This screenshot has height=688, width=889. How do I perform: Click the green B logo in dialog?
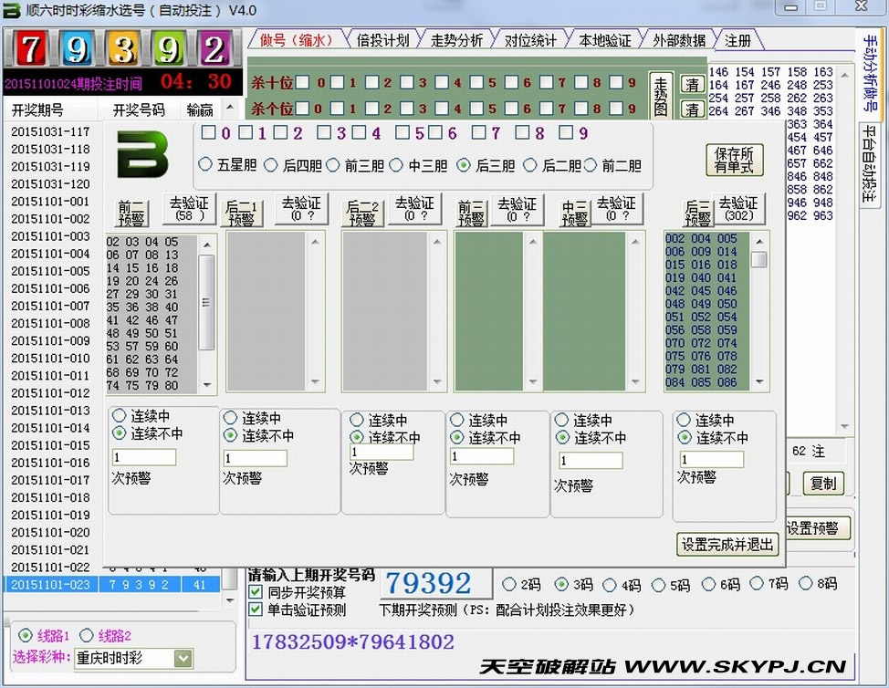click(142, 154)
